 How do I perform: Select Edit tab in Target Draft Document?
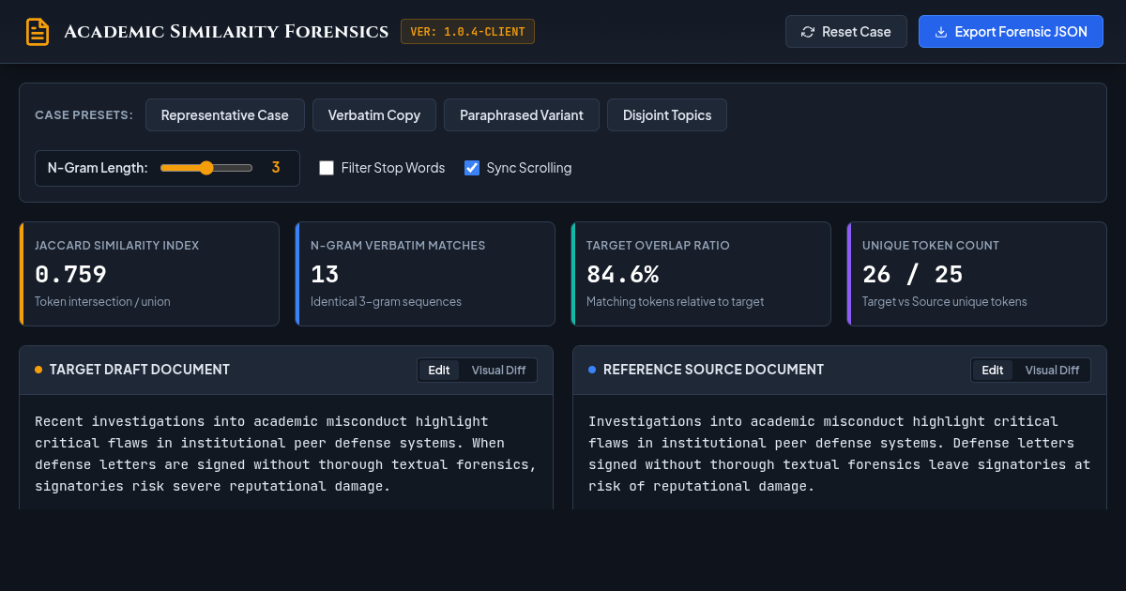click(x=439, y=370)
